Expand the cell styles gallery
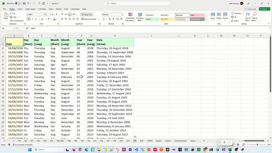This screenshot has height=153, width=272. (x=206, y=20)
